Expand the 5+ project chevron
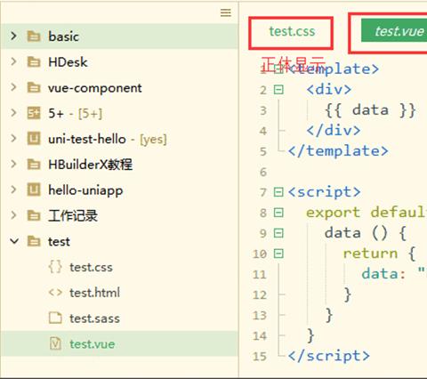 (x=13, y=113)
